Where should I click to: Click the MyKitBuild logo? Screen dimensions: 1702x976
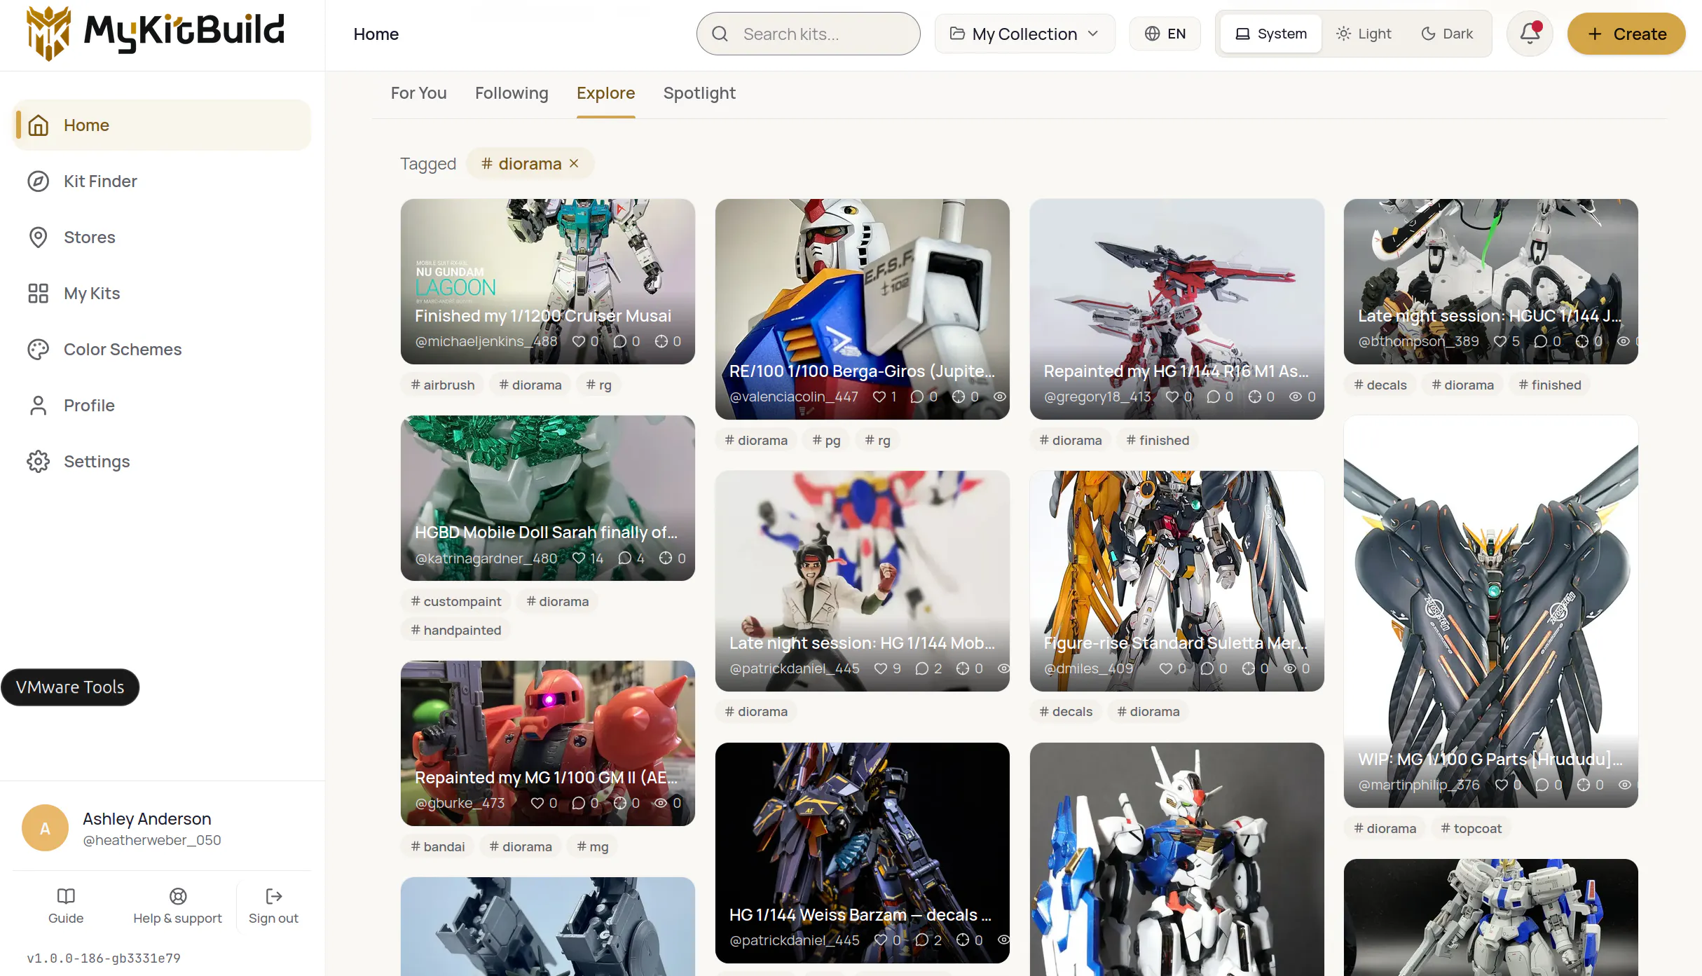click(x=156, y=33)
